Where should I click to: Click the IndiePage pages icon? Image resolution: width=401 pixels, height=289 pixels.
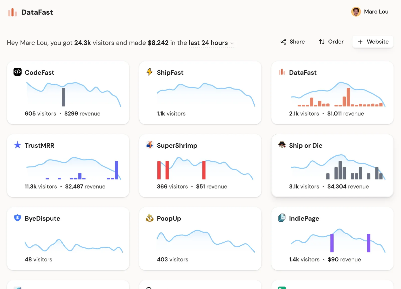click(x=282, y=218)
